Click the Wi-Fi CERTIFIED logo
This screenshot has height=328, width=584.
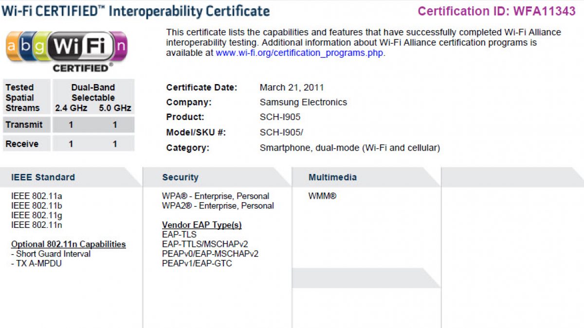click(66, 51)
